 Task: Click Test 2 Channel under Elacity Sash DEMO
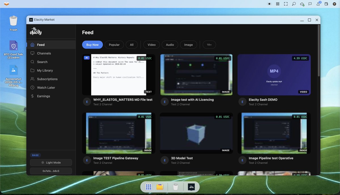click(x=258, y=104)
